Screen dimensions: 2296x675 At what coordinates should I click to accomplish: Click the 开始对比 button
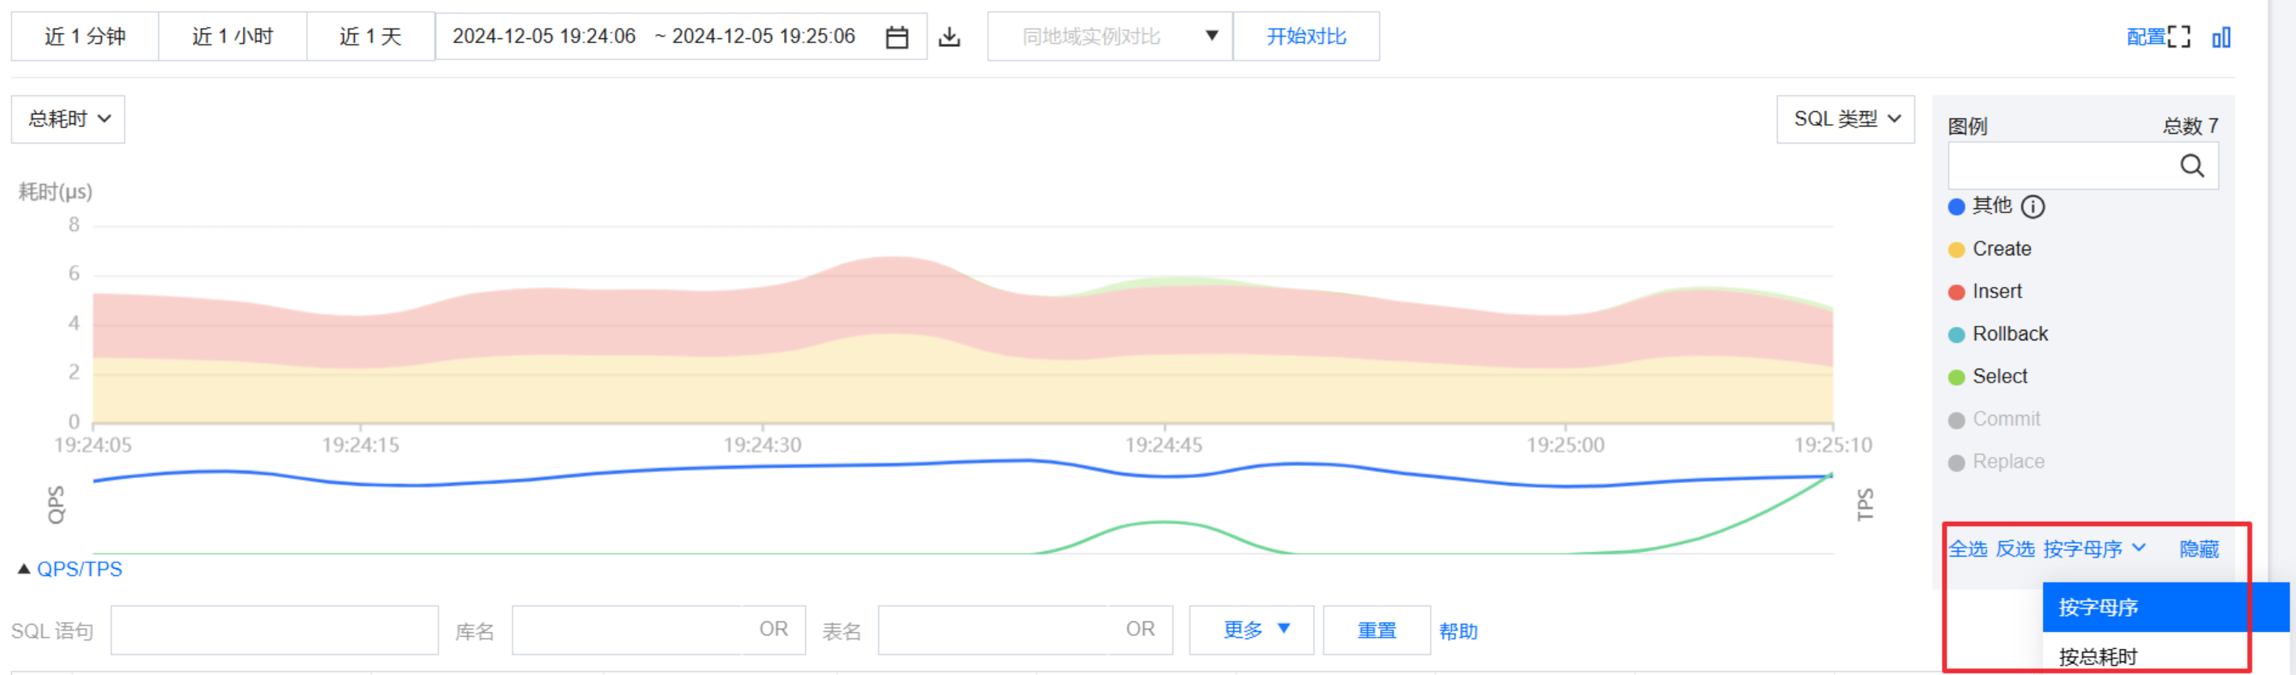coord(1306,36)
